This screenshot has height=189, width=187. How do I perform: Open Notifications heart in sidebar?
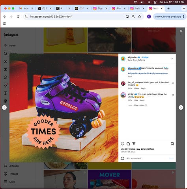coord(6,85)
